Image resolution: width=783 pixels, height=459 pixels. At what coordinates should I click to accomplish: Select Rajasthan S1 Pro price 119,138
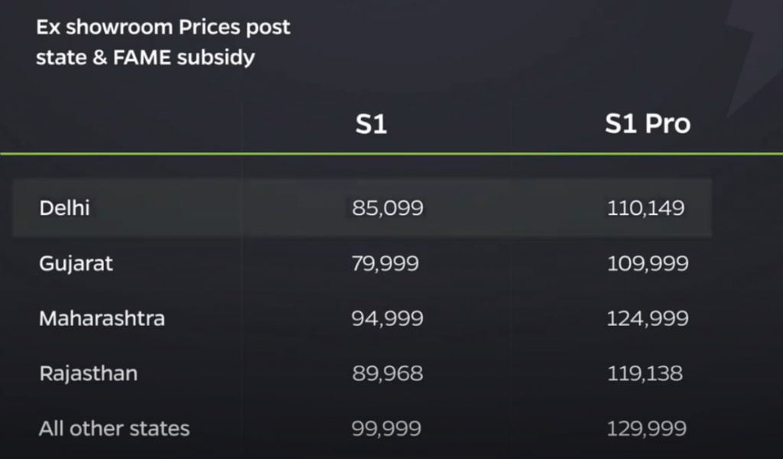[x=645, y=373]
